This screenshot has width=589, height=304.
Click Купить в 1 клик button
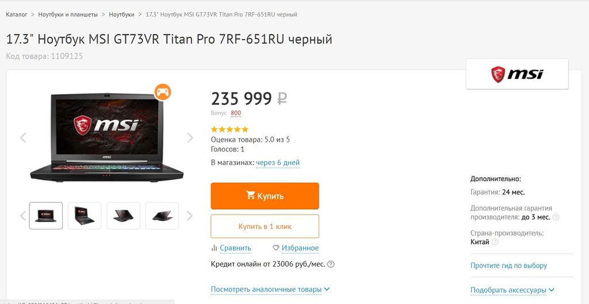tap(265, 226)
